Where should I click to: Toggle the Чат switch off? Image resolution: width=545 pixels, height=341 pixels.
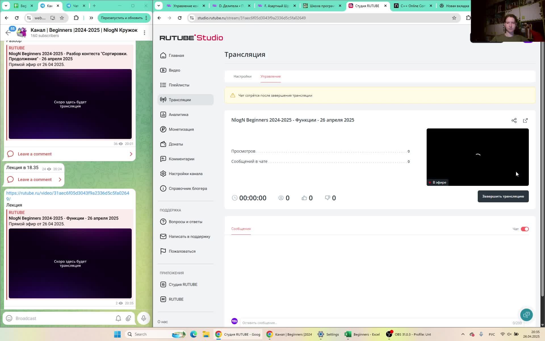[x=525, y=229]
